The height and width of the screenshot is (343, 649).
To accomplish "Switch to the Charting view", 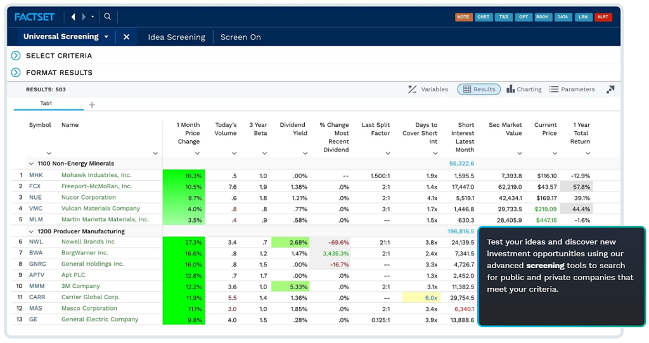I will [524, 89].
